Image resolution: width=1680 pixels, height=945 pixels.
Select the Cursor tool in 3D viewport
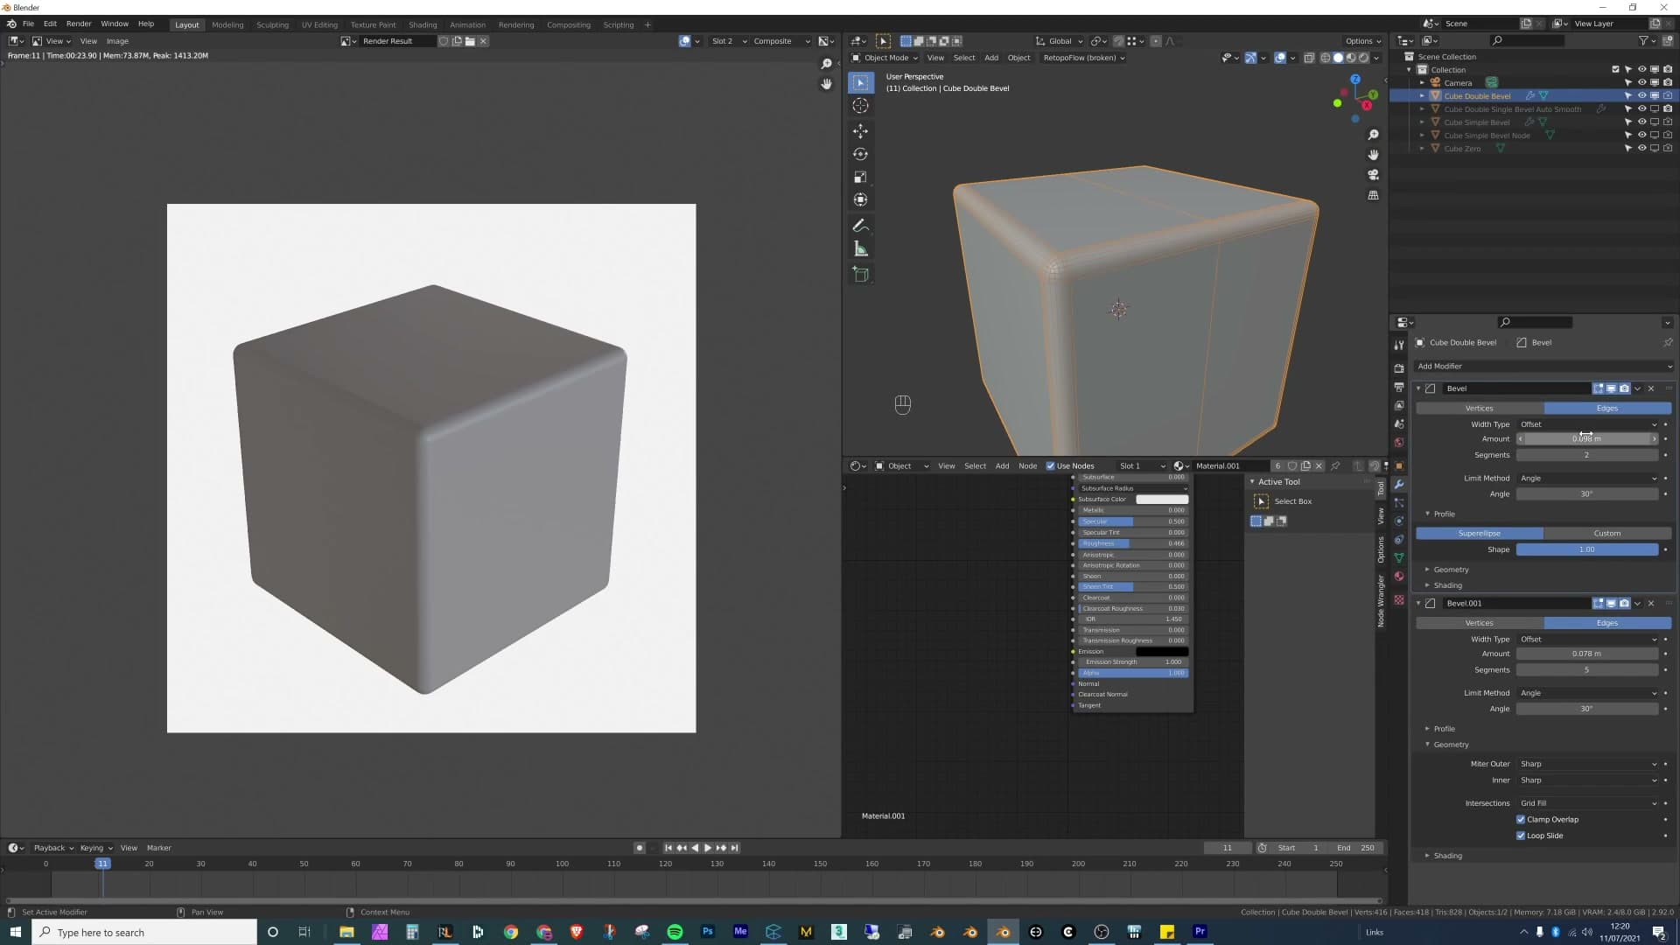tap(861, 106)
